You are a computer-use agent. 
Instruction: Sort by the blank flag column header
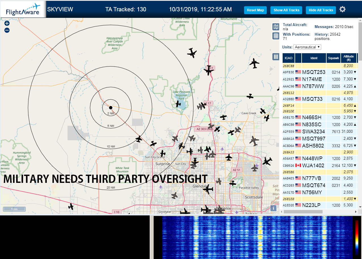click(x=298, y=58)
